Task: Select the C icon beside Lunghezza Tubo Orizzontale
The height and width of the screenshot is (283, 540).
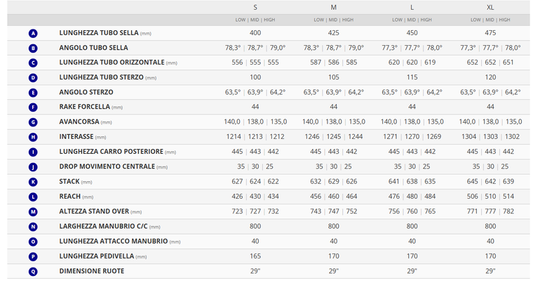Action: click(33, 63)
